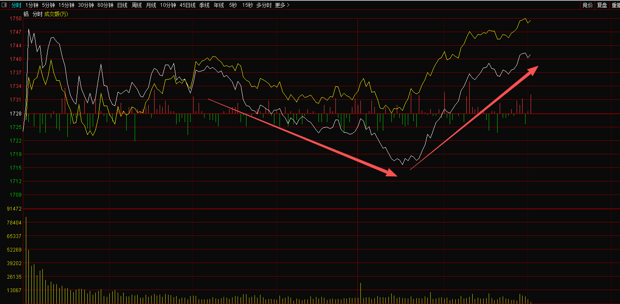Switch to the 15分钟 timeframe
The image size is (620, 304).
point(66,5)
